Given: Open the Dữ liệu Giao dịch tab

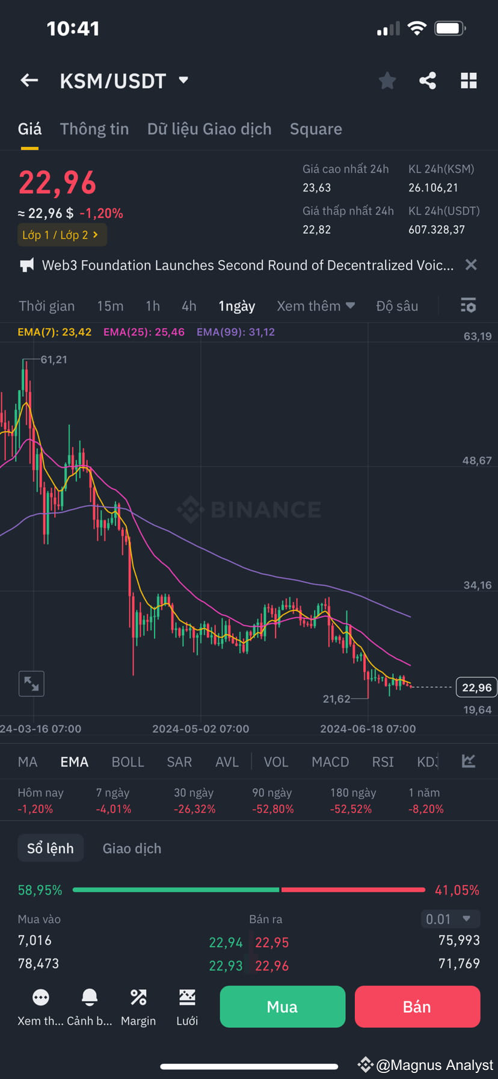Looking at the screenshot, I should [x=209, y=129].
